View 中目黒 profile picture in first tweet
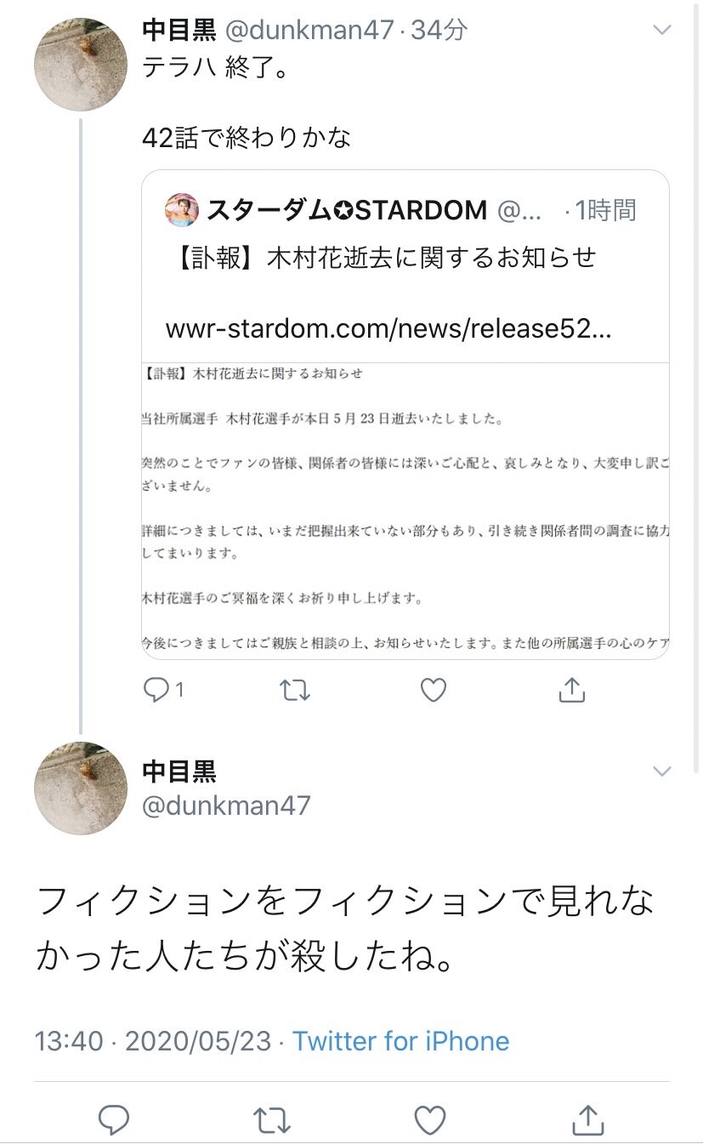 tap(81, 65)
